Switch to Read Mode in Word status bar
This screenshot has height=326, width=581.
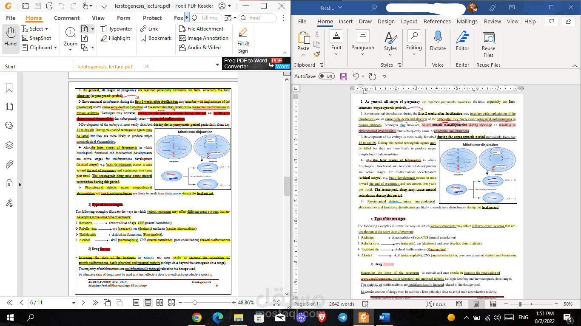tap(459, 304)
